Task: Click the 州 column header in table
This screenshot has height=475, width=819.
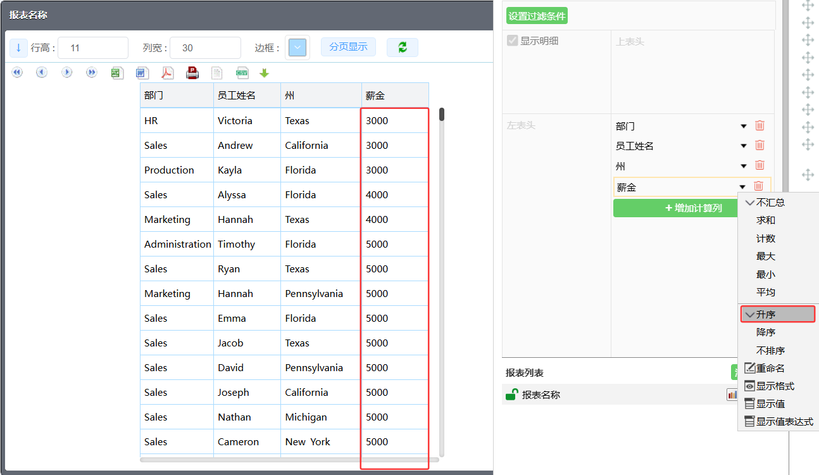Action: point(321,96)
